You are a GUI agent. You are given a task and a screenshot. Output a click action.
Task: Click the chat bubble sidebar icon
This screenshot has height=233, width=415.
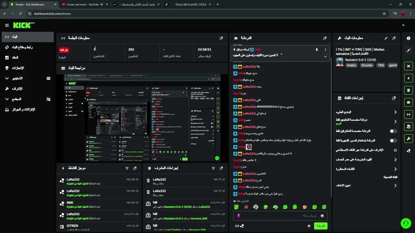409,102
